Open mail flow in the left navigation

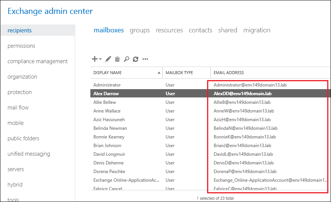(18, 108)
